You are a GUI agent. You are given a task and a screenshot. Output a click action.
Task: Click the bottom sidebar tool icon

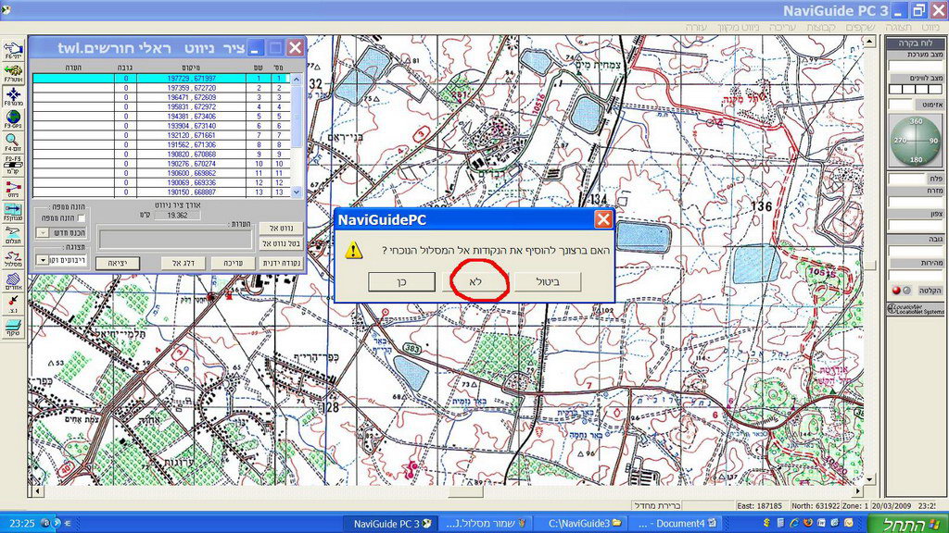13,327
